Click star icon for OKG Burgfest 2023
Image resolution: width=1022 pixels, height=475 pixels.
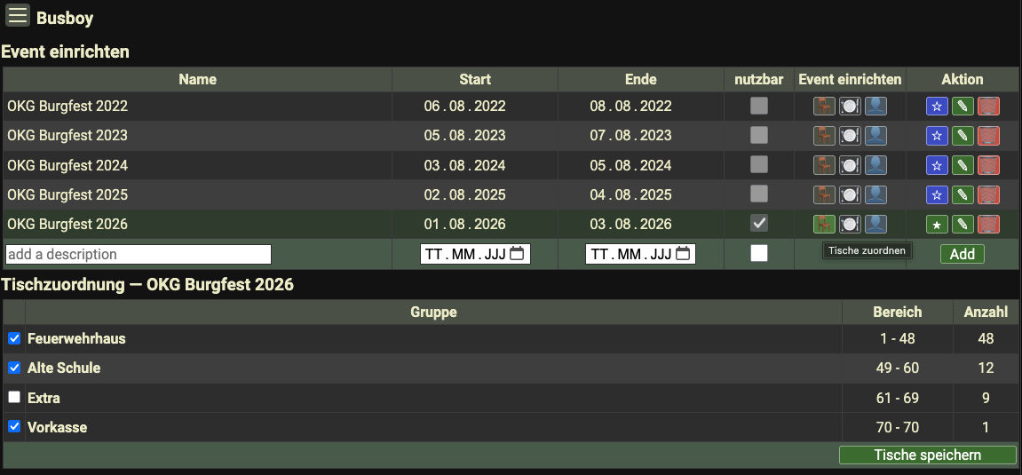[x=937, y=136]
